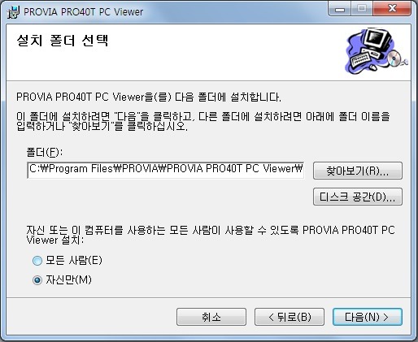Cancel setup with the 취소 button
Screen dimensions: 418x342
(211, 317)
